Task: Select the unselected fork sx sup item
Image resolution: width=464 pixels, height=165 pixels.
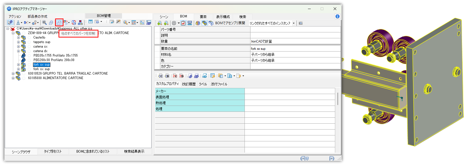Action: (x=41, y=69)
